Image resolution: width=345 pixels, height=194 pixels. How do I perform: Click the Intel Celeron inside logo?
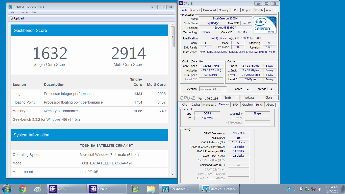point(265,25)
